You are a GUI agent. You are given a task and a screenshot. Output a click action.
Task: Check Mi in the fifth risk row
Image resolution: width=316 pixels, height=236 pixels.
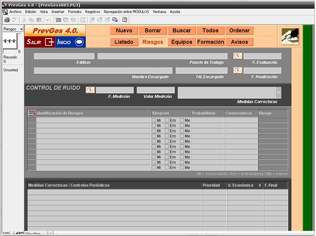[x=154, y=141]
